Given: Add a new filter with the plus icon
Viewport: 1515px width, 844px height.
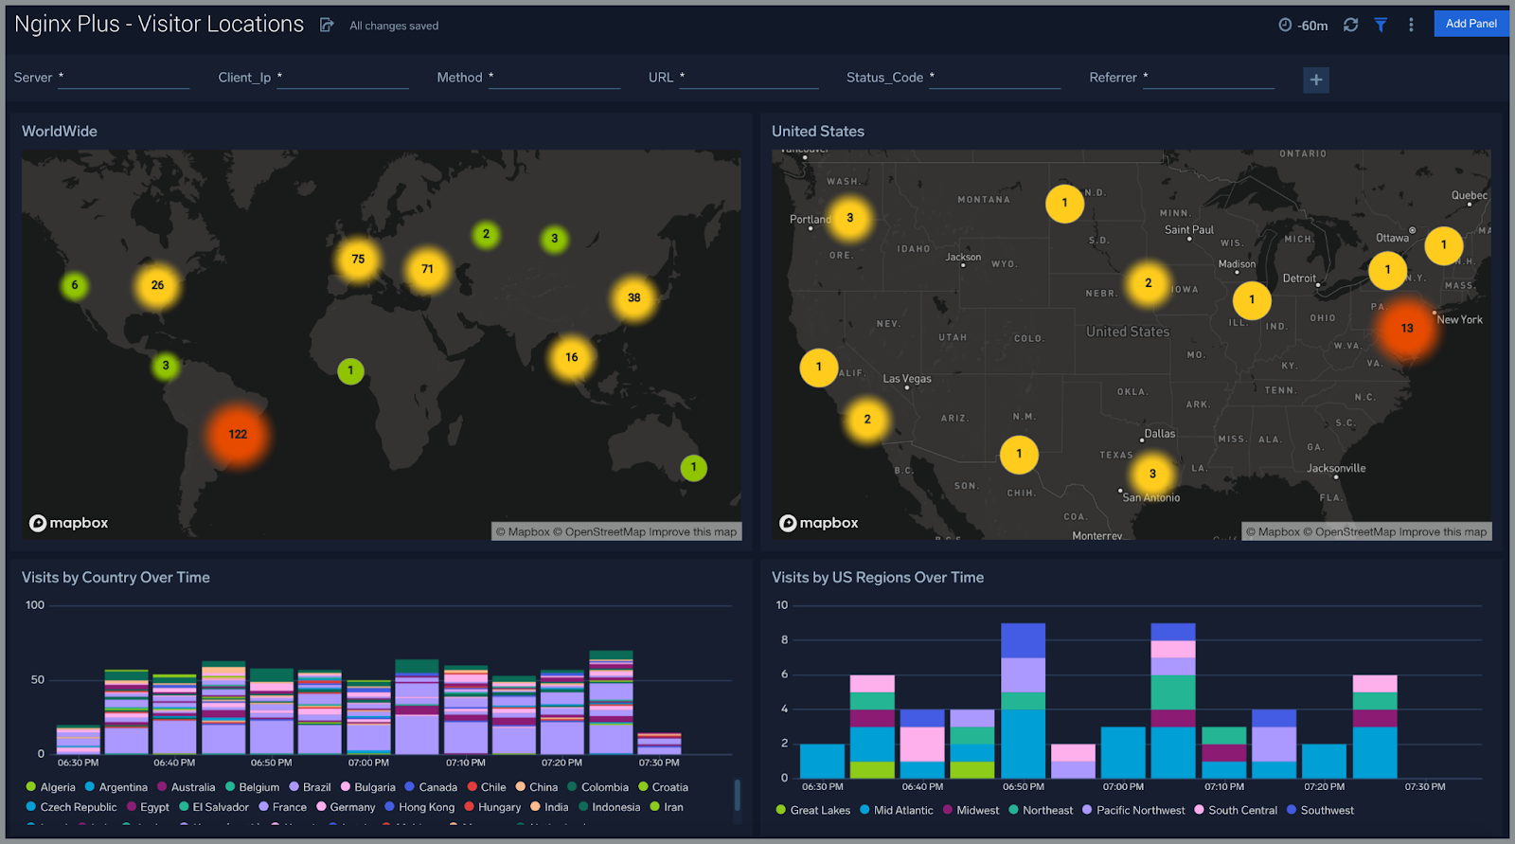Looking at the screenshot, I should 1316,81.
